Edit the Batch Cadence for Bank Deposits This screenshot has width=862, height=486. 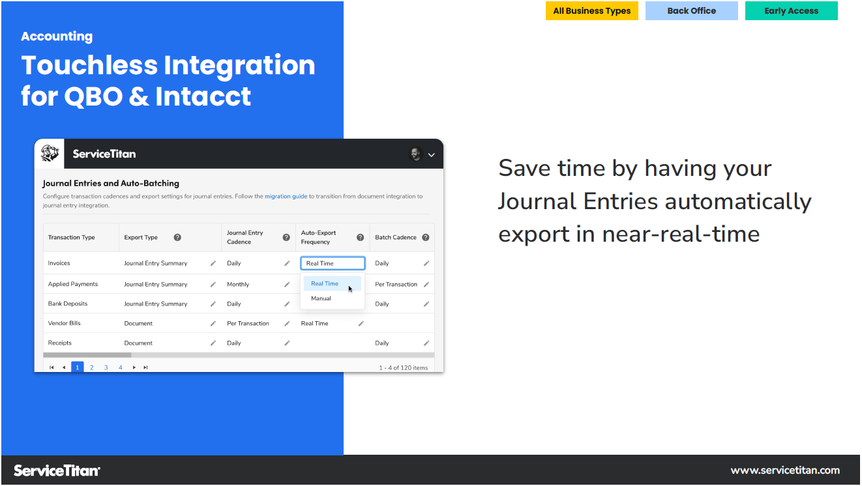[426, 303]
